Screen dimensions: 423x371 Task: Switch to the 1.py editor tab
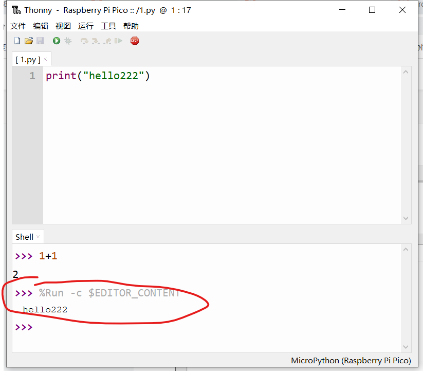pyautogui.click(x=28, y=59)
